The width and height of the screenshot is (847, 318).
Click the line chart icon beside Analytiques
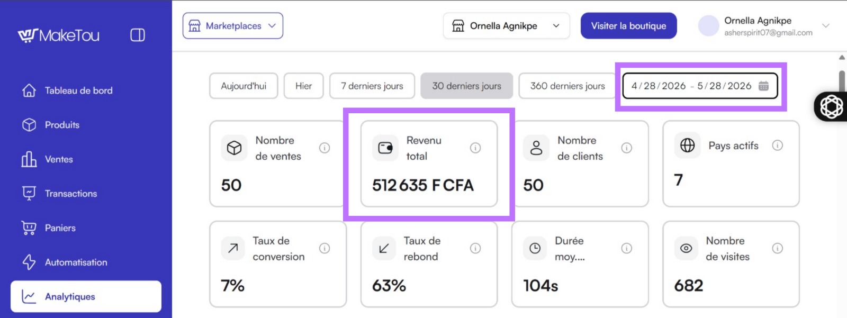click(x=29, y=296)
